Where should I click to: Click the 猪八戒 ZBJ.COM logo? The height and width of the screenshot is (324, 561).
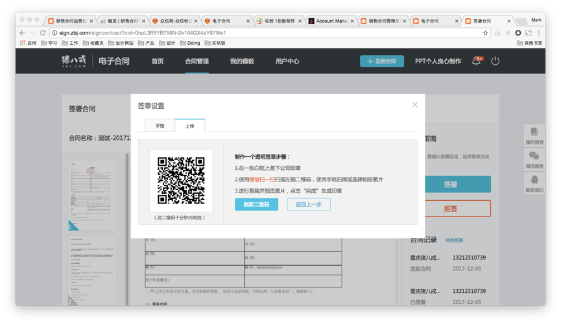(74, 61)
